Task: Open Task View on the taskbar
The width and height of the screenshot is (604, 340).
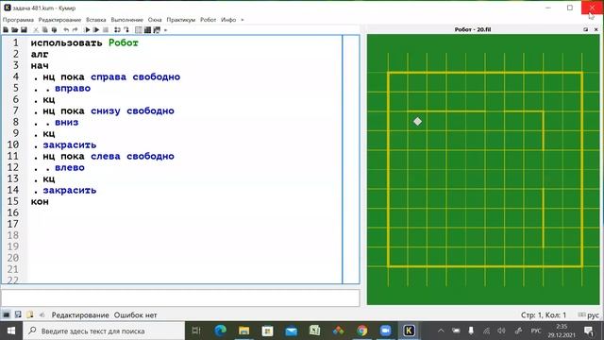Action: [196, 331]
